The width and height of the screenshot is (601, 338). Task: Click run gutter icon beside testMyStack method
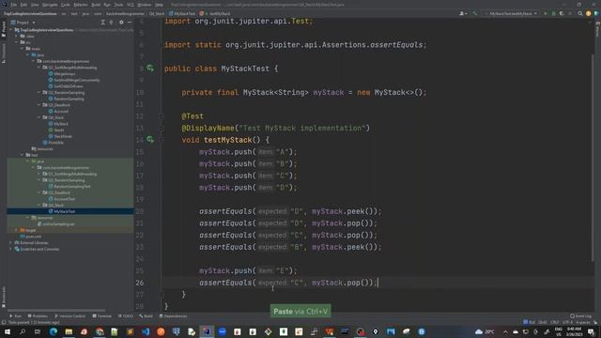150,140
